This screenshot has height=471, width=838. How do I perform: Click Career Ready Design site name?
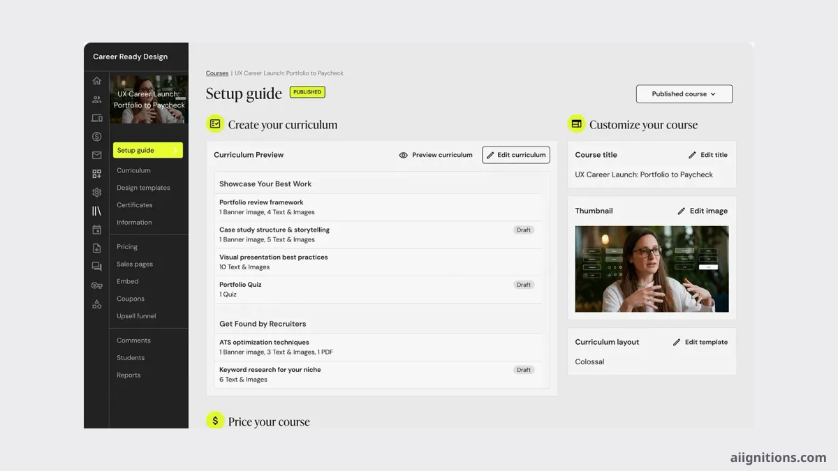coord(131,57)
